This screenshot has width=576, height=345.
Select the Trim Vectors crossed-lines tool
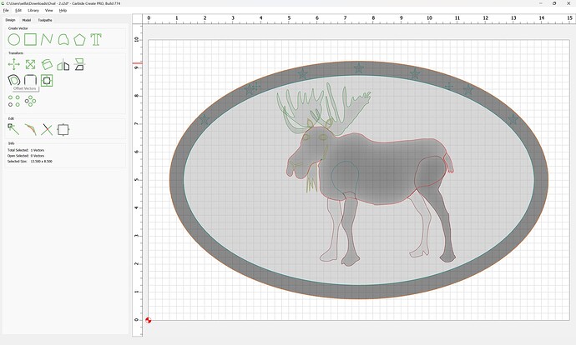47,129
